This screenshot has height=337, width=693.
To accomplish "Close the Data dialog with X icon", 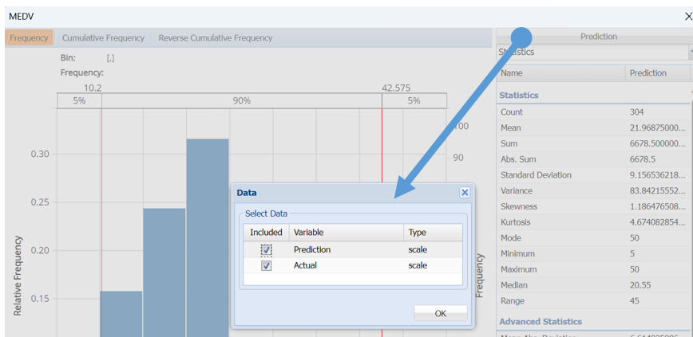I will tap(465, 193).
